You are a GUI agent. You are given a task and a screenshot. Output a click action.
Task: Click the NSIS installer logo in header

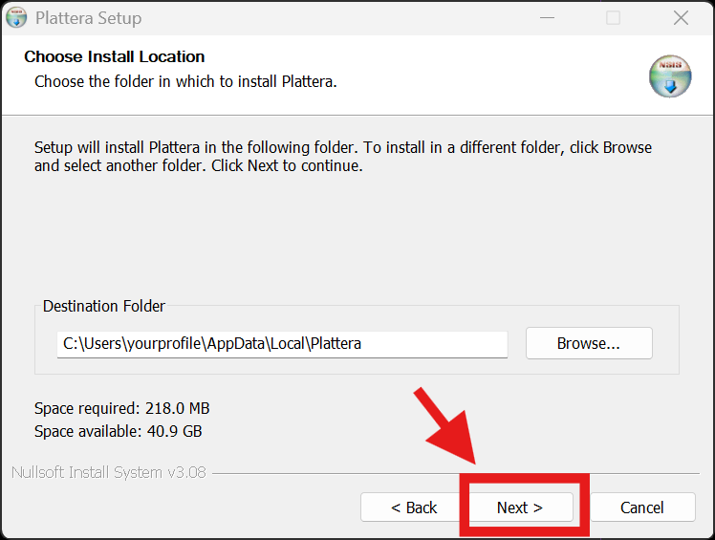[x=669, y=76]
